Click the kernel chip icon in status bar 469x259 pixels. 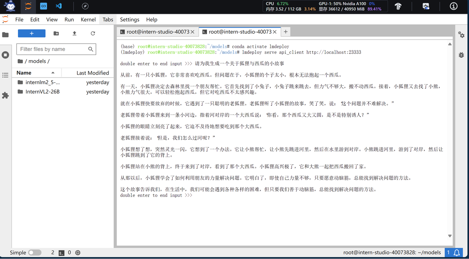pyautogui.click(x=78, y=253)
